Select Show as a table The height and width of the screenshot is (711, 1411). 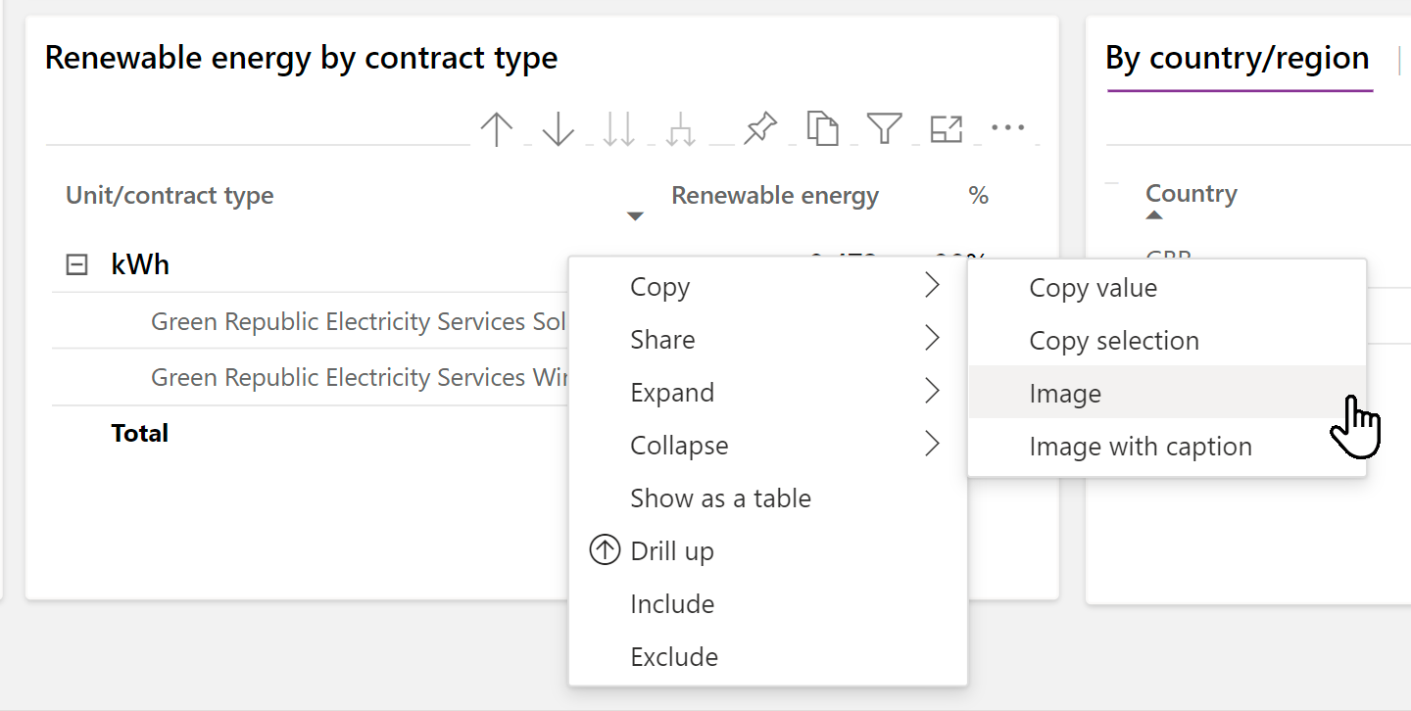click(720, 498)
